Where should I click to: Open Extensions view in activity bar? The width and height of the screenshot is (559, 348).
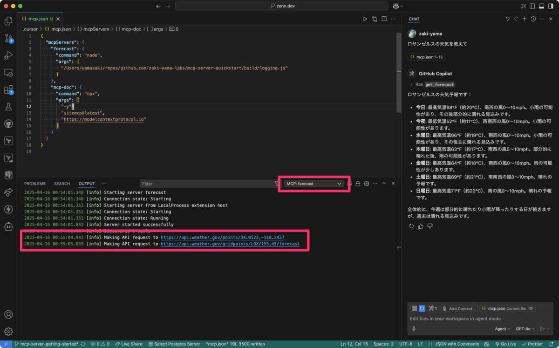click(8, 90)
